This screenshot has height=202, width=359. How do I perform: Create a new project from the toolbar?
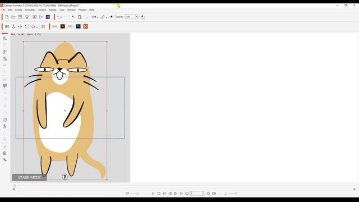[7, 17]
